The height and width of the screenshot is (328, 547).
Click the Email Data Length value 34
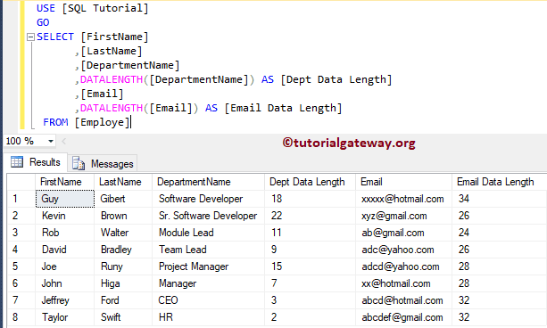(499, 199)
